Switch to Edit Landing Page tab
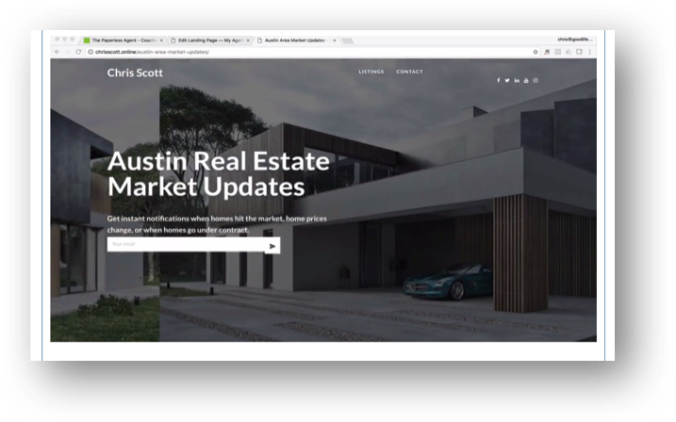676x422 pixels. [210, 41]
